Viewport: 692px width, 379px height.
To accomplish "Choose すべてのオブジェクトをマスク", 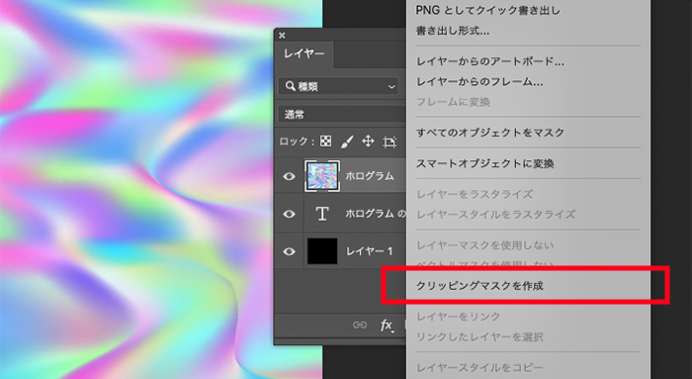I will click(x=490, y=133).
